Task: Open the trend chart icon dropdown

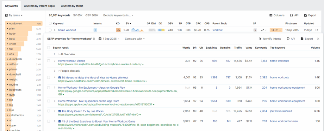Action: pyautogui.click(x=264, y=30)
